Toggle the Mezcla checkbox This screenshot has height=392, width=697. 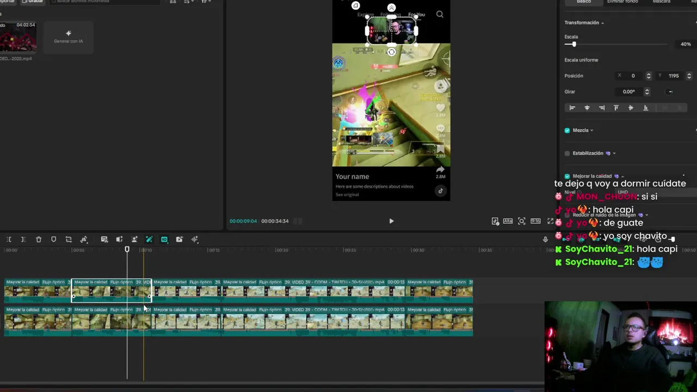pos(567,131)
